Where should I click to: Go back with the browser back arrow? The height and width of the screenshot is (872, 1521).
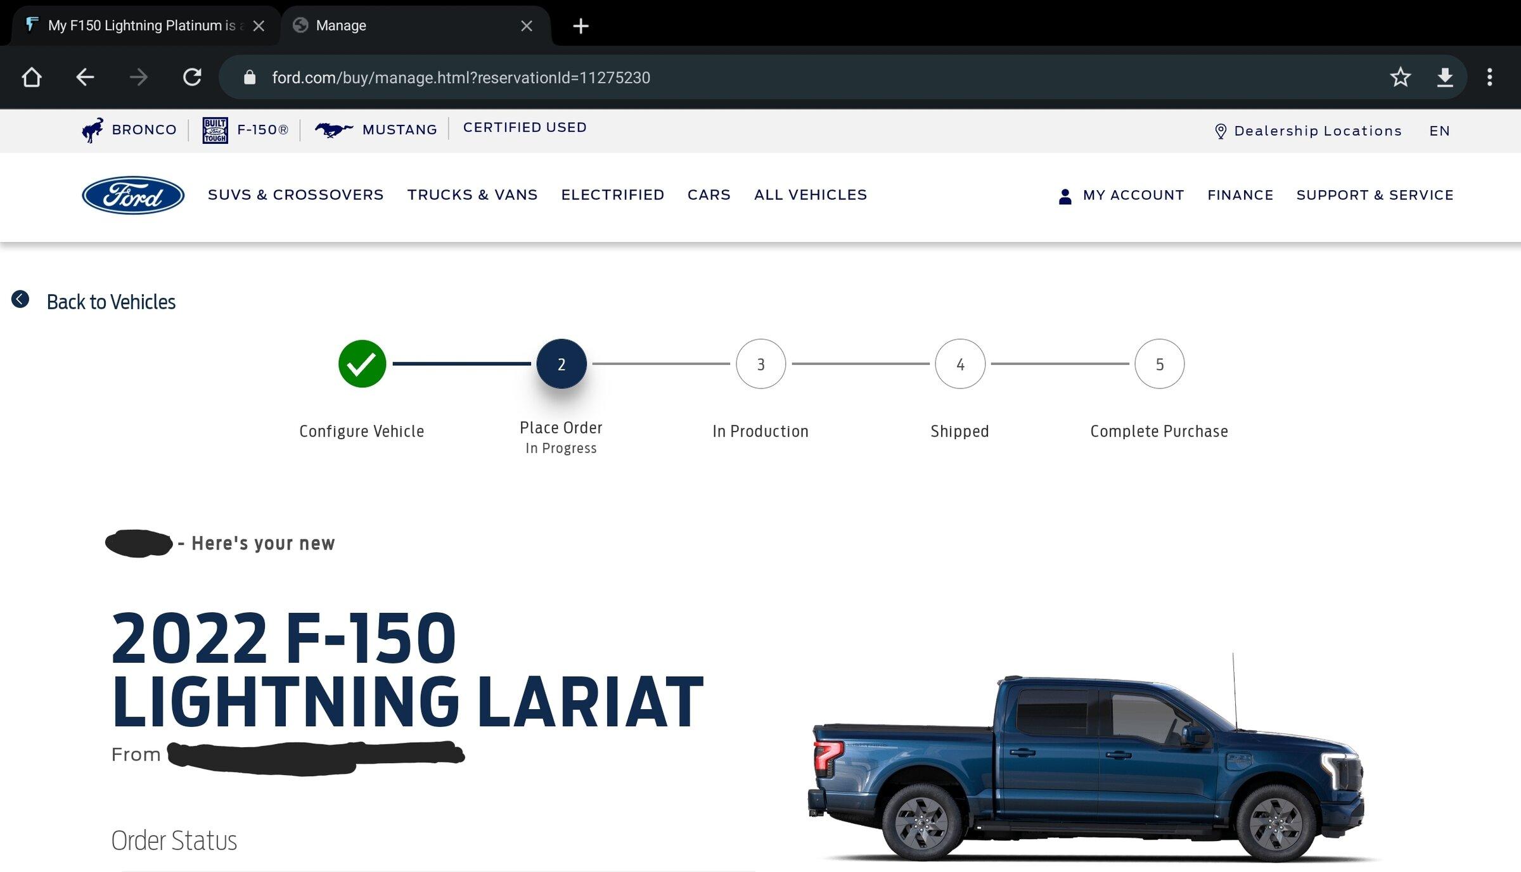point(85,77)
